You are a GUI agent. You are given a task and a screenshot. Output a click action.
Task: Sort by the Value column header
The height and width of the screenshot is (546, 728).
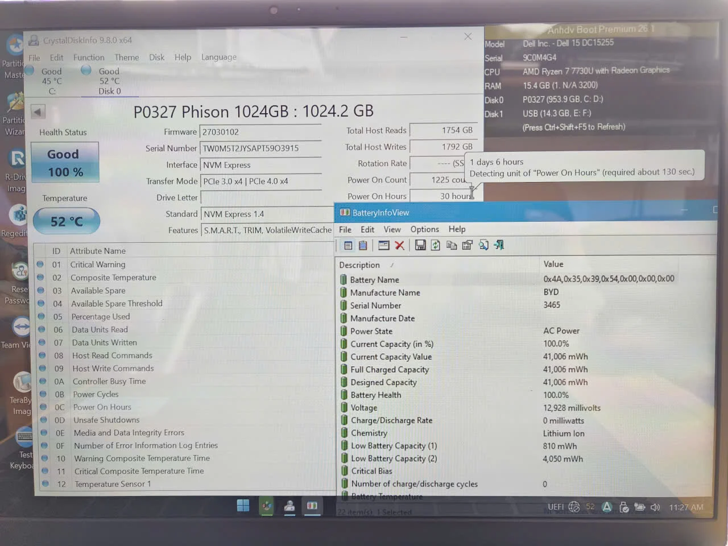point(553,264)
